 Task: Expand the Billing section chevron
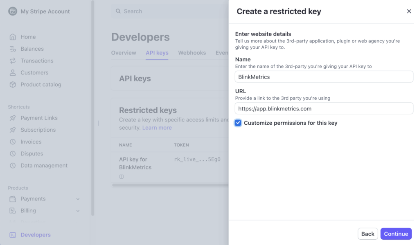(x=78, y=211)
